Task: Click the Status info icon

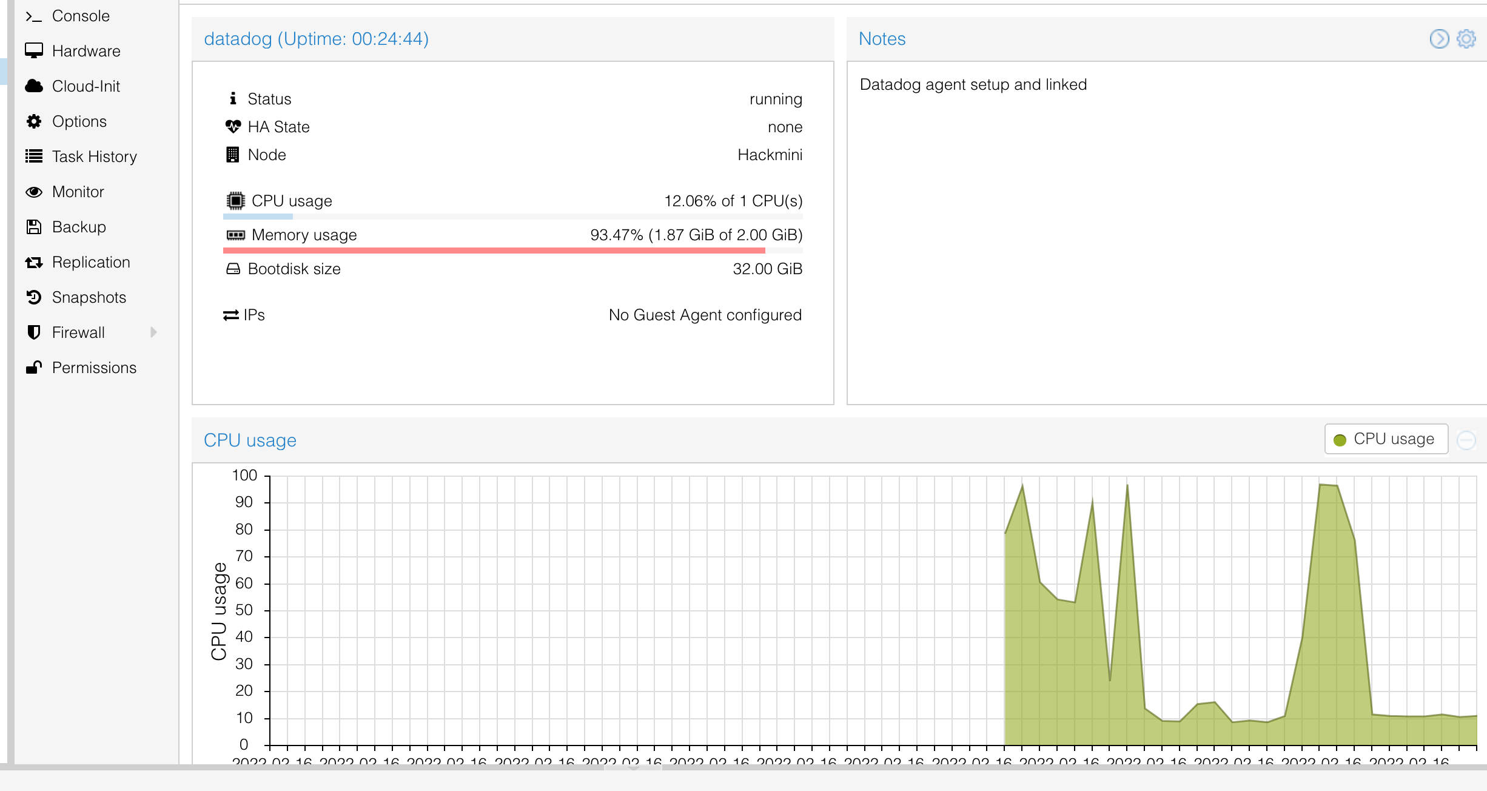Action: pyautogui.click(x=233, y=98)
